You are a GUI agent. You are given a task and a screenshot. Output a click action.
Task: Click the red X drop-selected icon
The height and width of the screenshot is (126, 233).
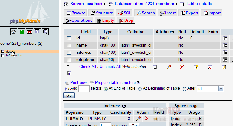pyautogui.click(x=182, y=67)
